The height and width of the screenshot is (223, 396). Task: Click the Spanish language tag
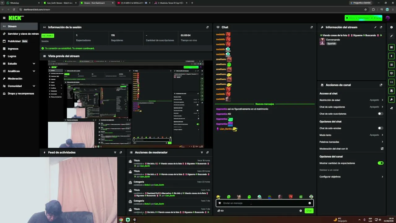(x=331, y=44)
